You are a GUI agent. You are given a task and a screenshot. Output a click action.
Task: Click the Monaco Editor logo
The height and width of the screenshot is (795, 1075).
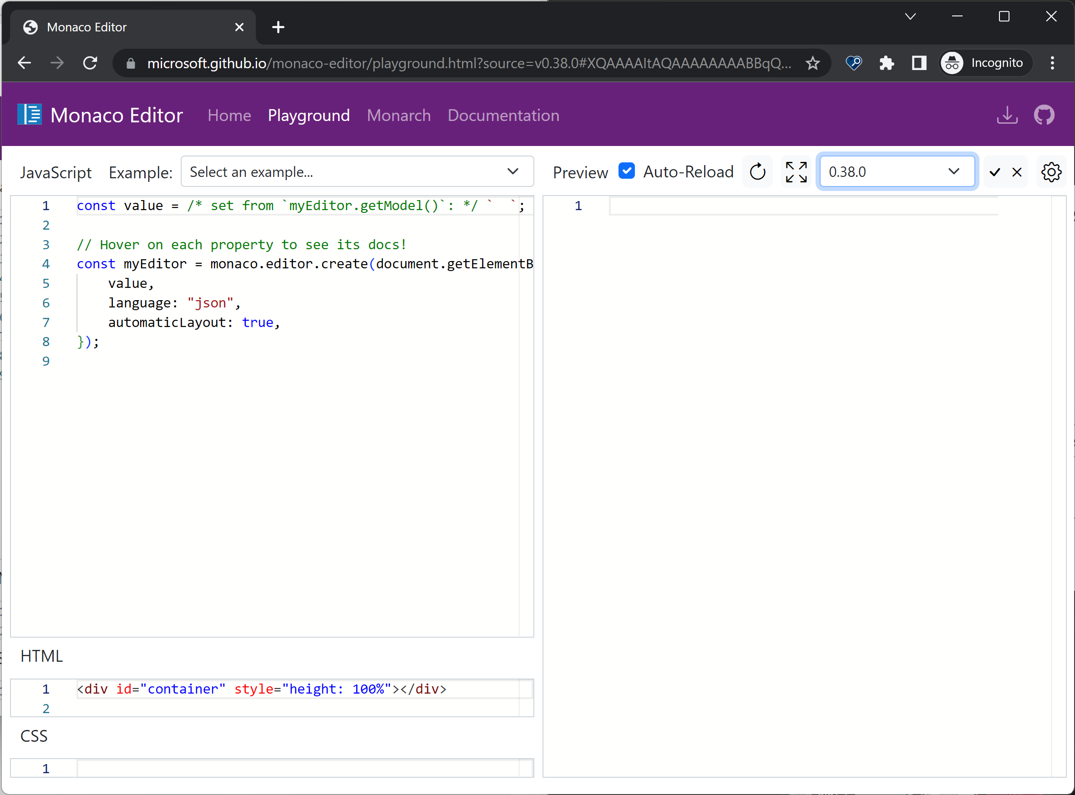29,114
